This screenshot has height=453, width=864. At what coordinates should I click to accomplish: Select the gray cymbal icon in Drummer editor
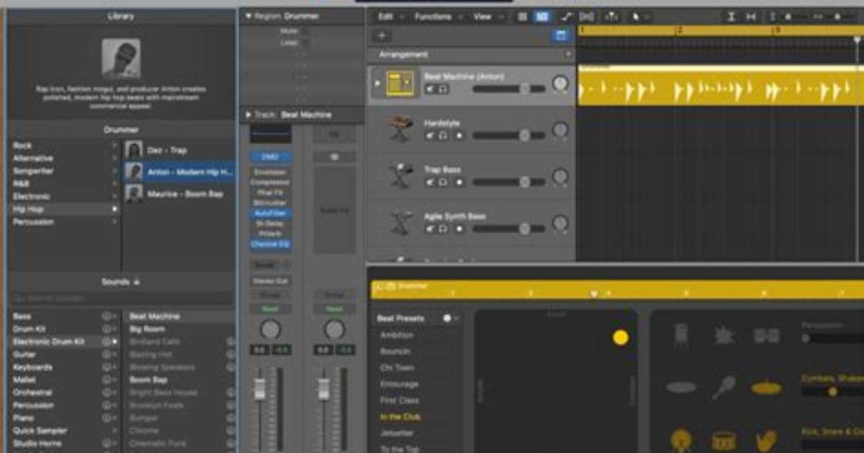pyautogui.click(x=682, y=387)
